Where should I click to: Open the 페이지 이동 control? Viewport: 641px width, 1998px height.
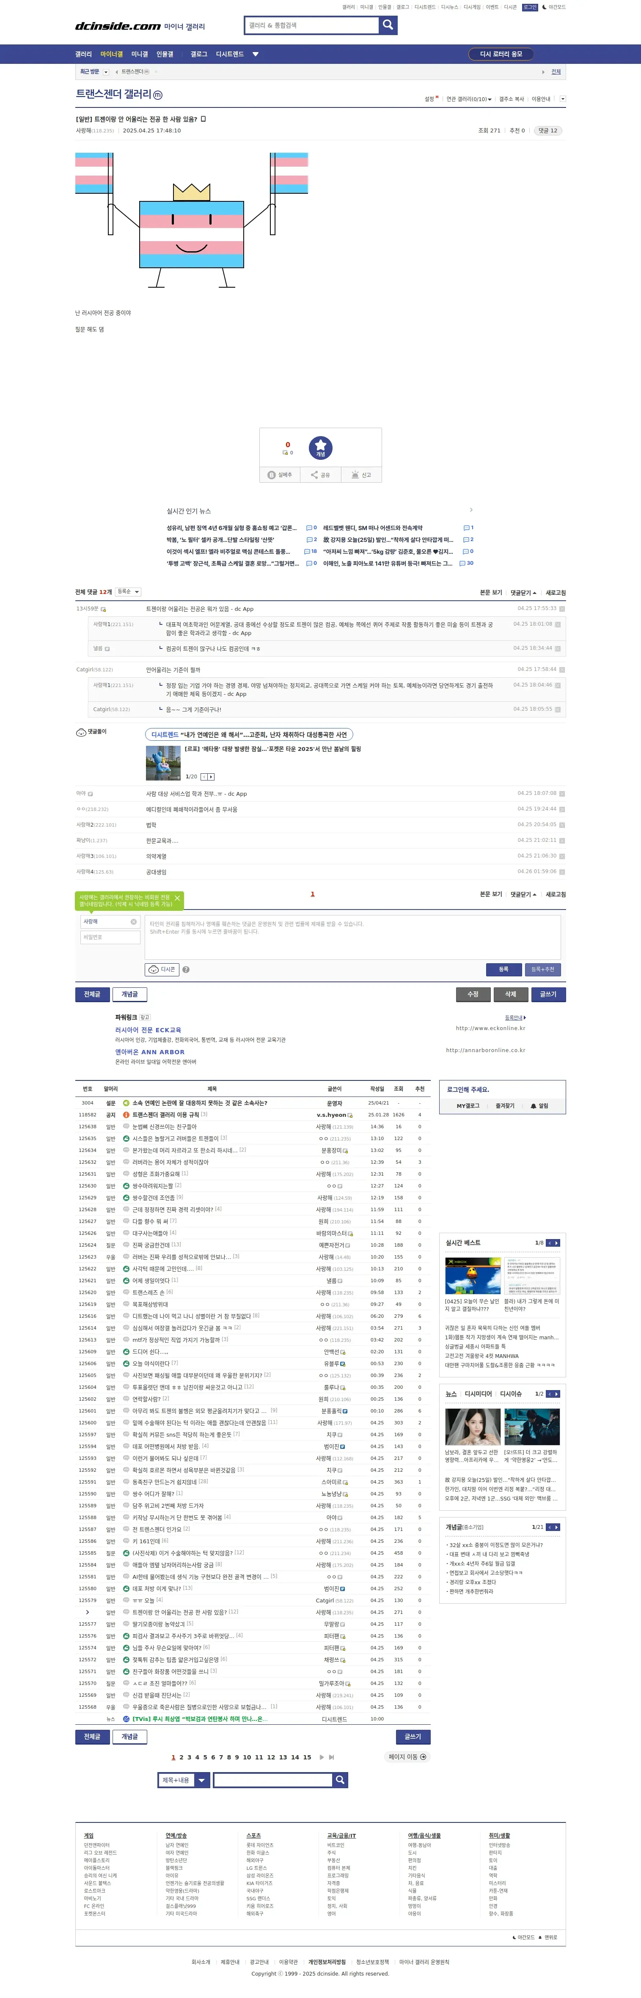click(x=407, y=1757)
